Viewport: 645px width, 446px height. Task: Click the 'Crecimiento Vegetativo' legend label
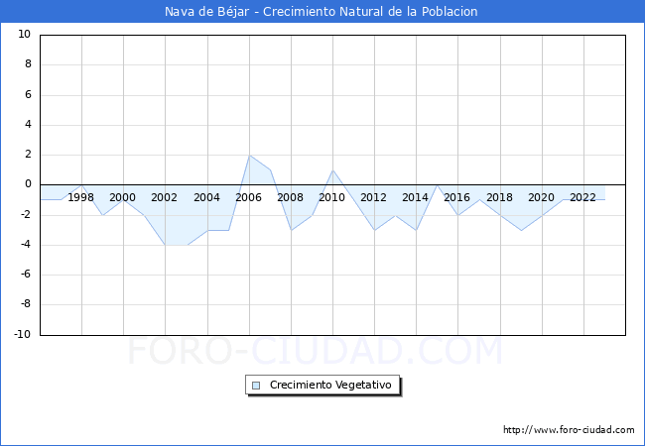point(330,385)
